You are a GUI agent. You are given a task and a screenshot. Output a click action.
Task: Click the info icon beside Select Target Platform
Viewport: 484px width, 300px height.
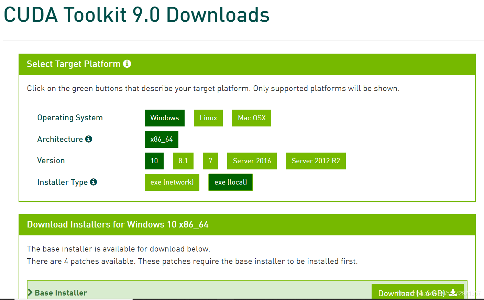(127, 64)
